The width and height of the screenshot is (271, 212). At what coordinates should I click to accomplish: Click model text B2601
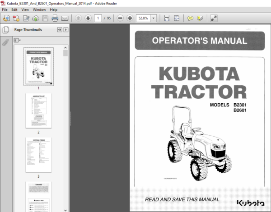[240, 110]
